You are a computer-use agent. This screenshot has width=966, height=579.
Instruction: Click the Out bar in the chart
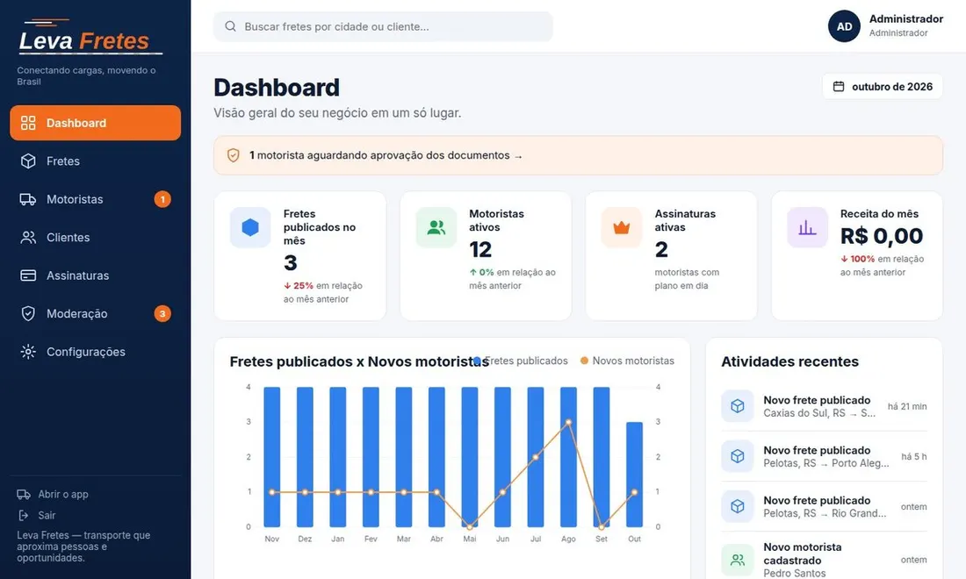(x=635, y=475)
